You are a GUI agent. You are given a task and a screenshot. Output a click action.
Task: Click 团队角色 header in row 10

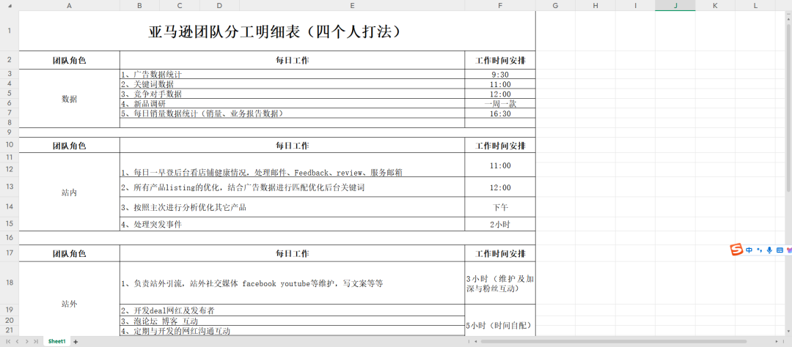(x=69, y=145)
